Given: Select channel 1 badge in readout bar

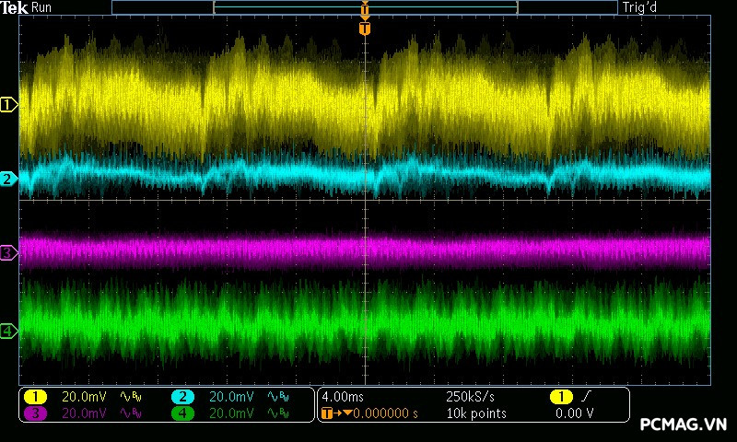Looking at the screenshot, I should (35, 397).
